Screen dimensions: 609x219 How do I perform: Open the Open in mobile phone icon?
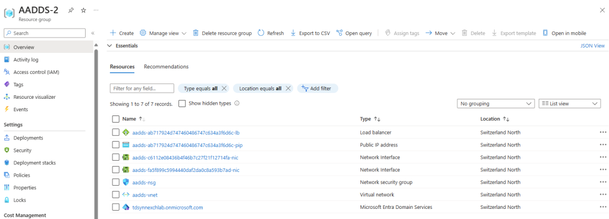click(x=545, y=33)
